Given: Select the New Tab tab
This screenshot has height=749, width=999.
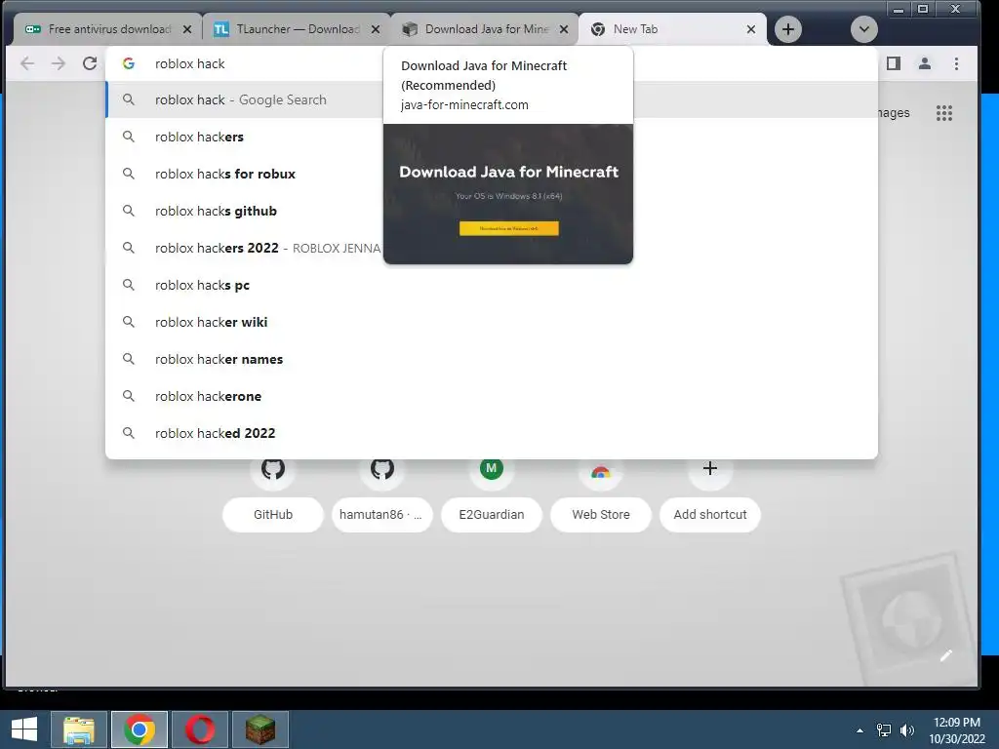Looking at the screenshot, I should click(672, 29).
